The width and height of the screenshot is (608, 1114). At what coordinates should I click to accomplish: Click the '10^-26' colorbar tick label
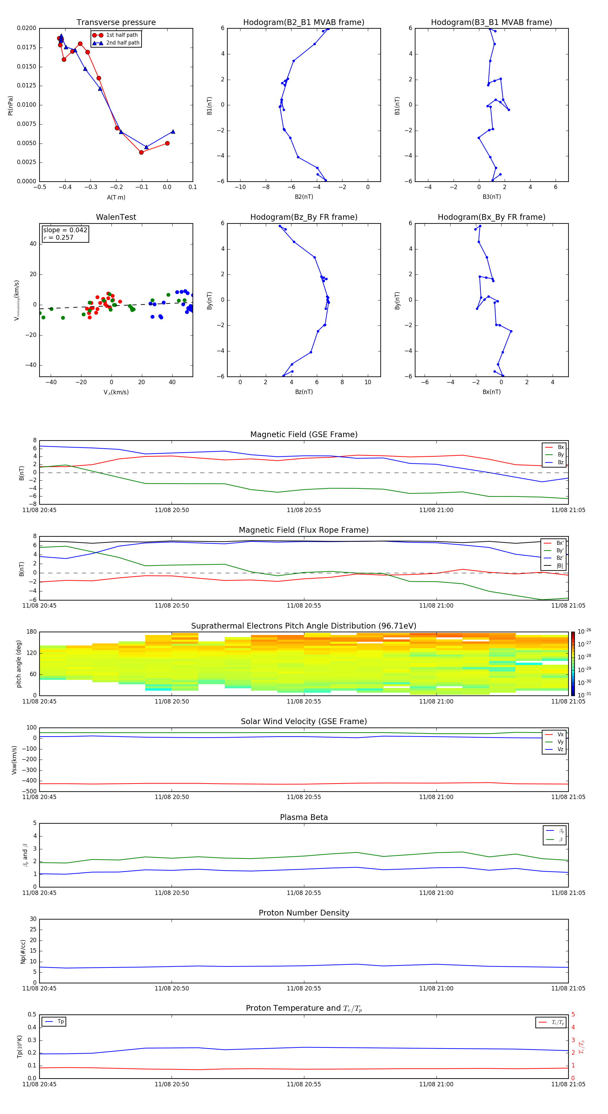coord(584,631)
